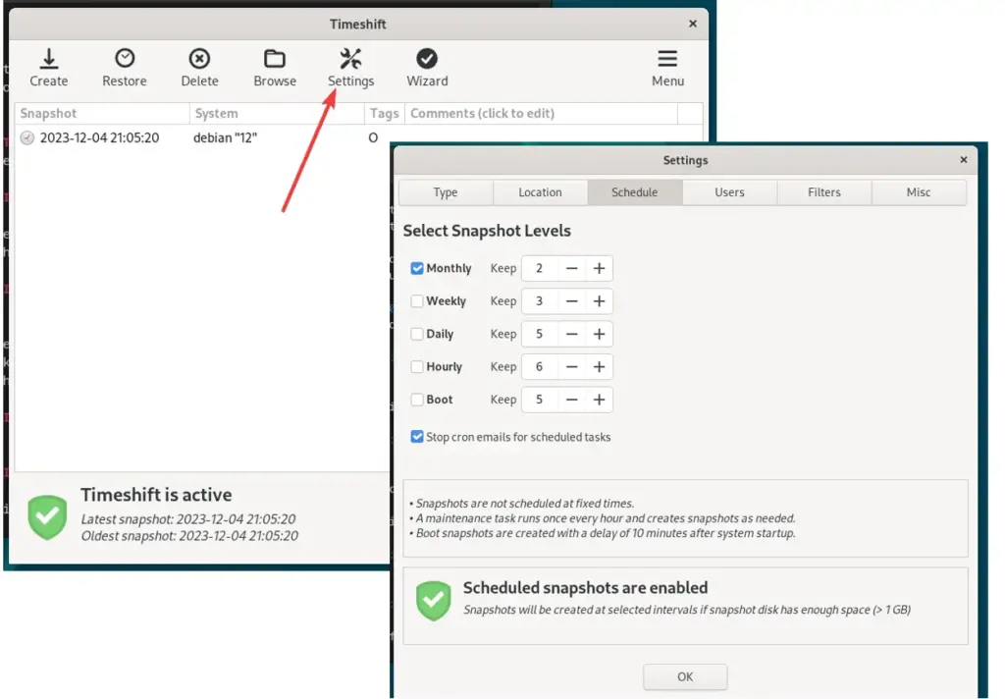Click the Create snapshot toolbar icon
The image size is (1005, 699).
(49, 68)
